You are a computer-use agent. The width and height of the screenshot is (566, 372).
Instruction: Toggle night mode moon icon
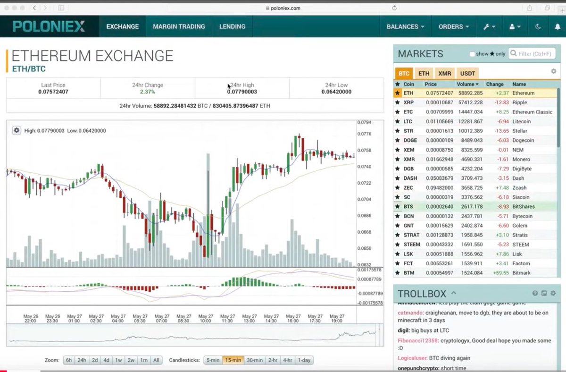[x=538, y=27]
